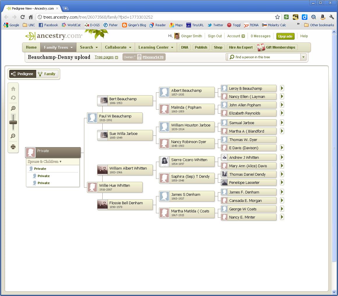Expand ancestors of Leroy B Beauchamp
Viewport: 338px width, 296px height.
pos(281,88)
